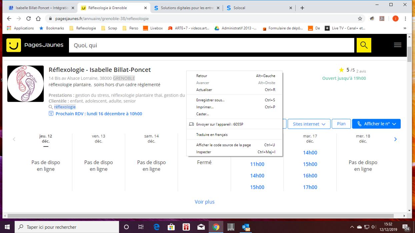Open Réflexologie - Isabelle Billat-Poncet title
Screen dimensions: 415x233
(x=100, y=70)
